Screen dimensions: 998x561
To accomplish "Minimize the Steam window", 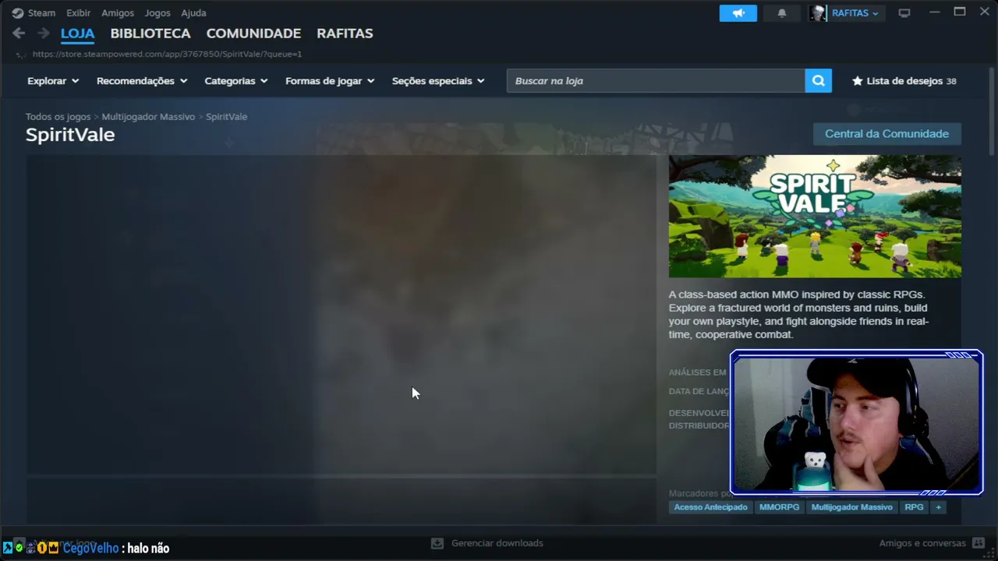I will coord(936,12).
